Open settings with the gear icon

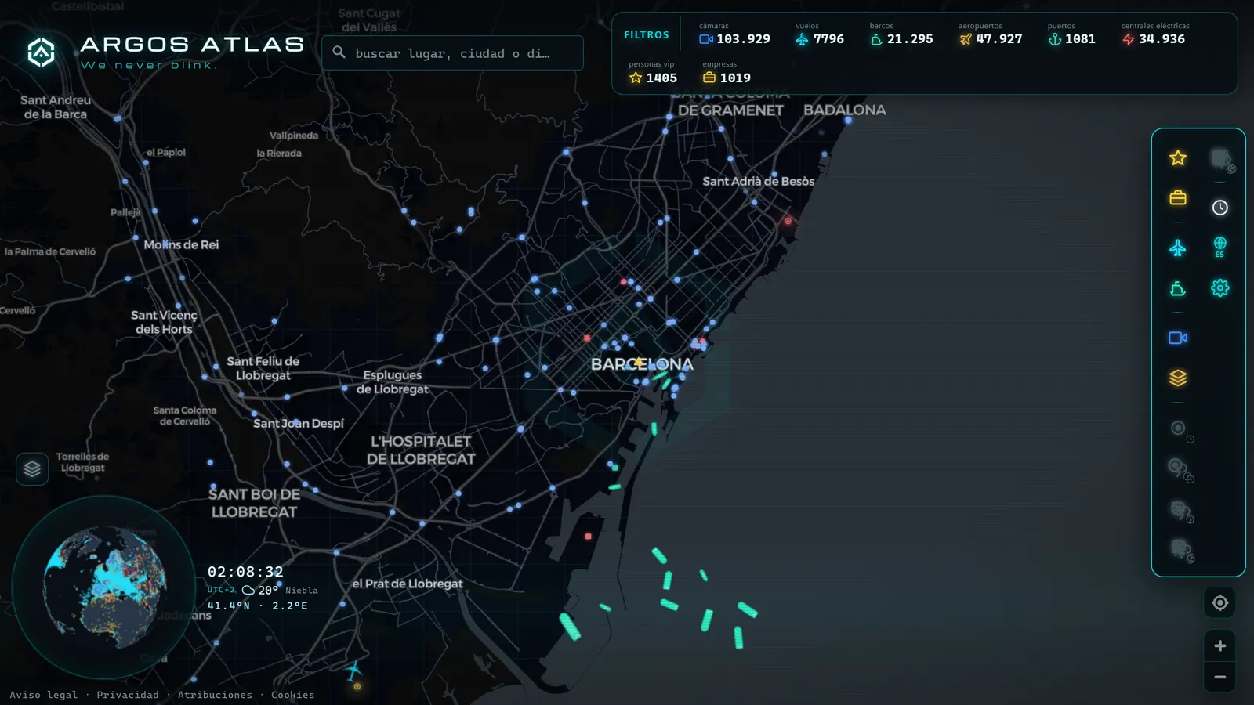pyautogui.click(x=1220, y=288)
